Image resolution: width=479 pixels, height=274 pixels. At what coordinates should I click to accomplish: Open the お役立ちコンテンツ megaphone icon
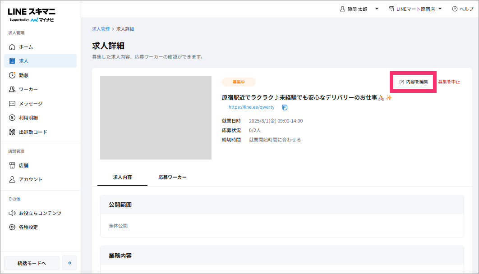click(x=12, y=213)
